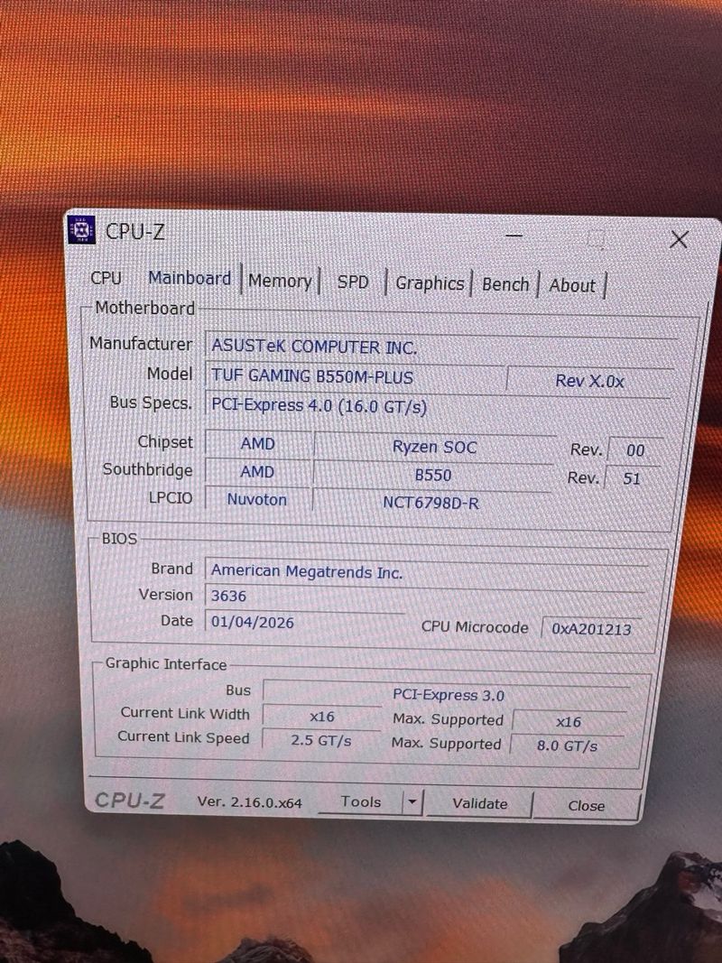722x963 pixels.
Task: Click the Max. Supported 8.0 GT/s value
Action: pos(567,745)
